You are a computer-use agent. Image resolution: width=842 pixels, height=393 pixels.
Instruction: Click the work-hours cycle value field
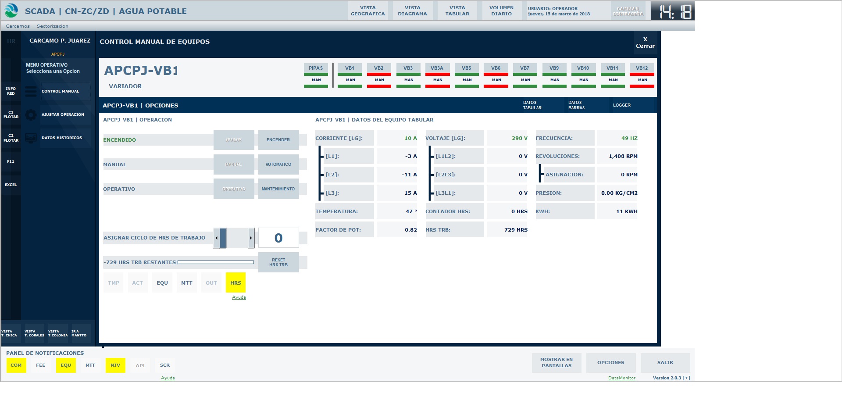click(x=278, y=238)
